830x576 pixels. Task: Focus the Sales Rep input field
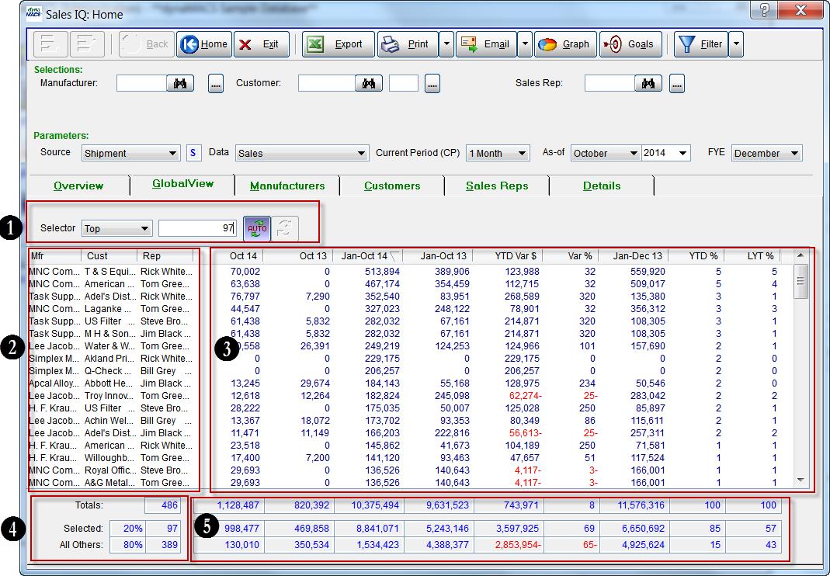pyautogui.click(x=609, y=83)
